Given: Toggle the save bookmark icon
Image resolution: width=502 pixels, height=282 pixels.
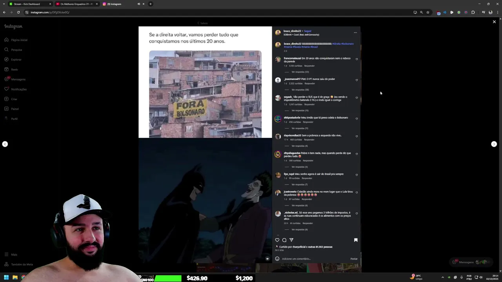Looking at the screenshot, I should tap(356, 240).
